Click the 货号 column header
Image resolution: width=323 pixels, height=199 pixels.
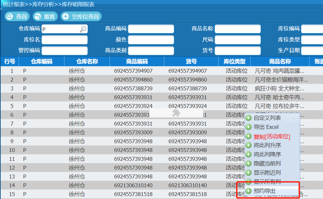191,61
